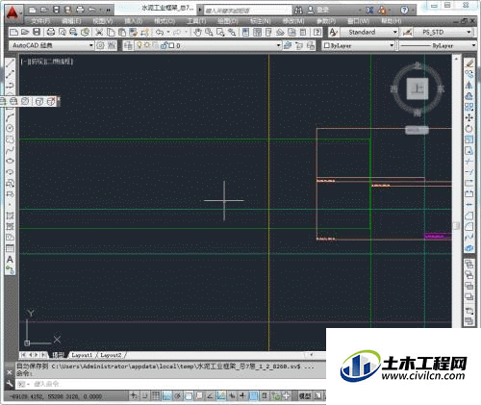Select the Erase tool in modify toolbar
The width and height of the screenshot is (481, 405).
pos(469,63)
